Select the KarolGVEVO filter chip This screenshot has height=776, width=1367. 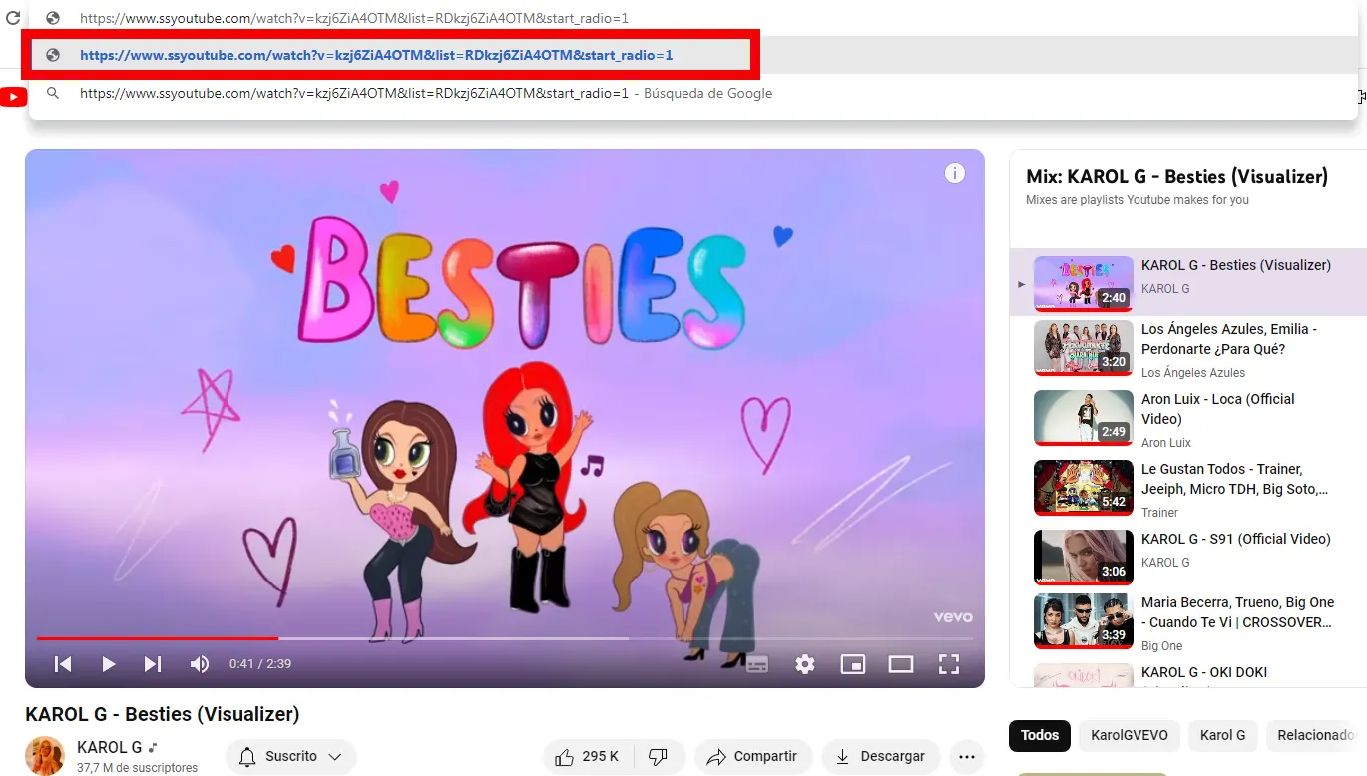click(x=1129, y=736)
